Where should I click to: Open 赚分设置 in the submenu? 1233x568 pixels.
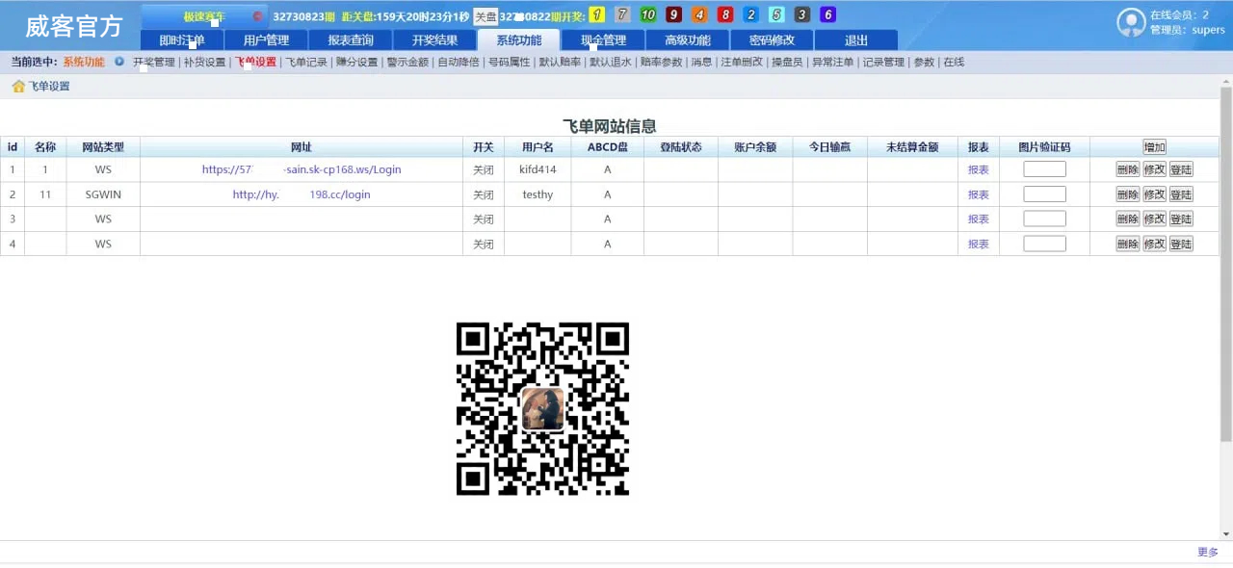[x=357, y=63]
